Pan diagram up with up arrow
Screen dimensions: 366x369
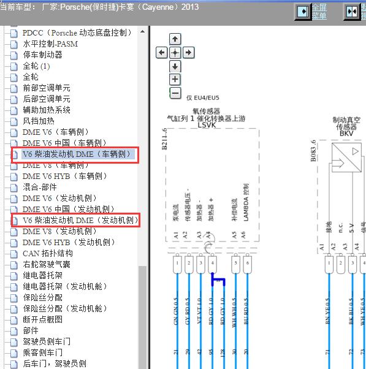click(175, 39)
